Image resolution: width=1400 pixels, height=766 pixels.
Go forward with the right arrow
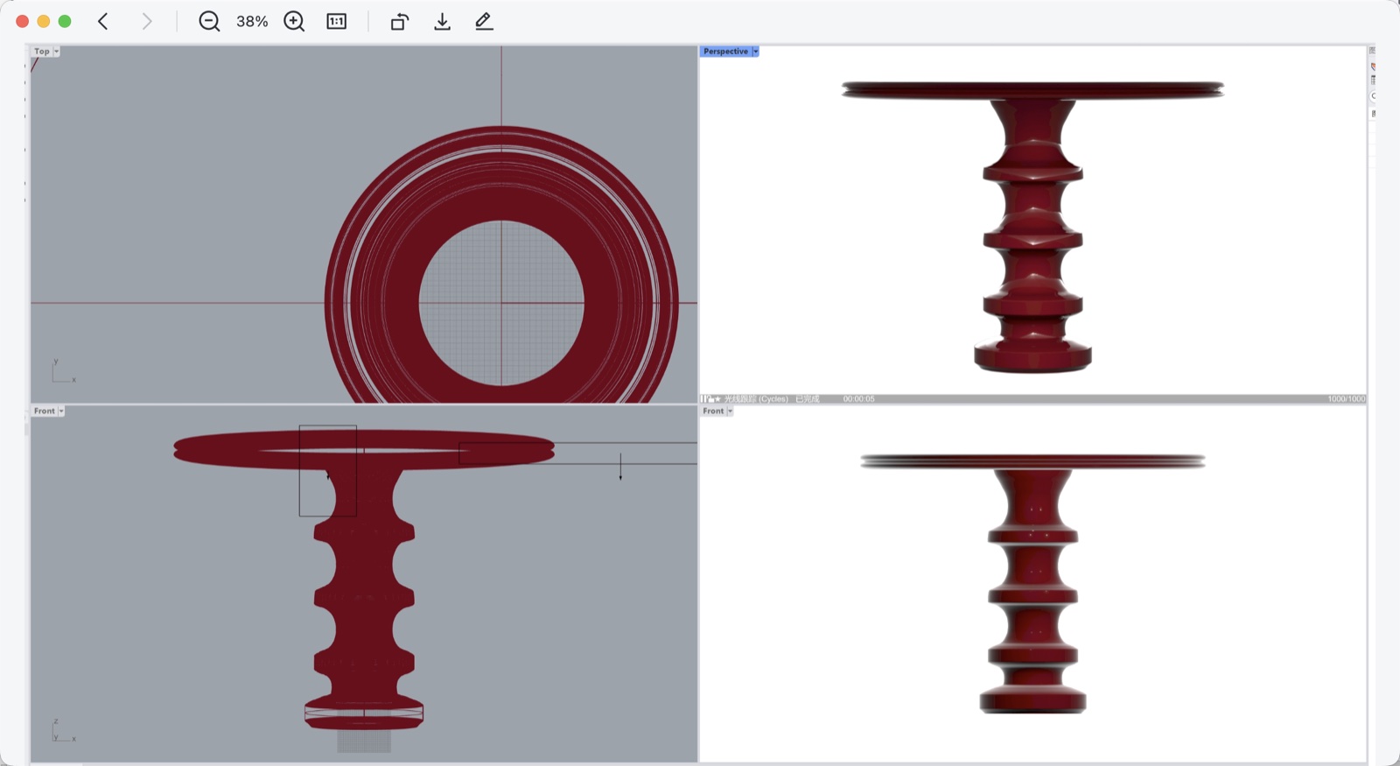coord(147,21)
